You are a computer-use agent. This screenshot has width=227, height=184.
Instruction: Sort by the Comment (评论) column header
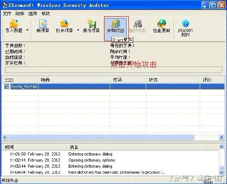(212, 80)
